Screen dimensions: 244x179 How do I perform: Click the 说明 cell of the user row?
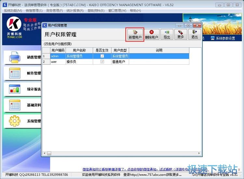pyautogui.click(x=159, y=62)
